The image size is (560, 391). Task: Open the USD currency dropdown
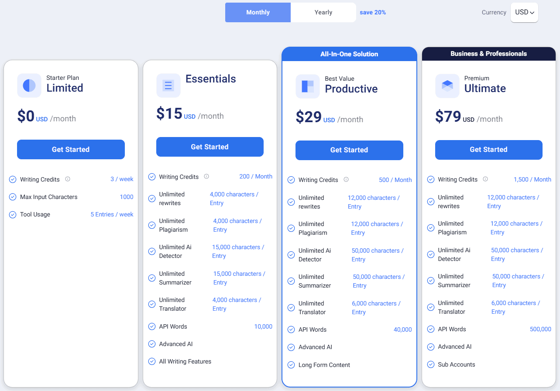tap(524, 12)
